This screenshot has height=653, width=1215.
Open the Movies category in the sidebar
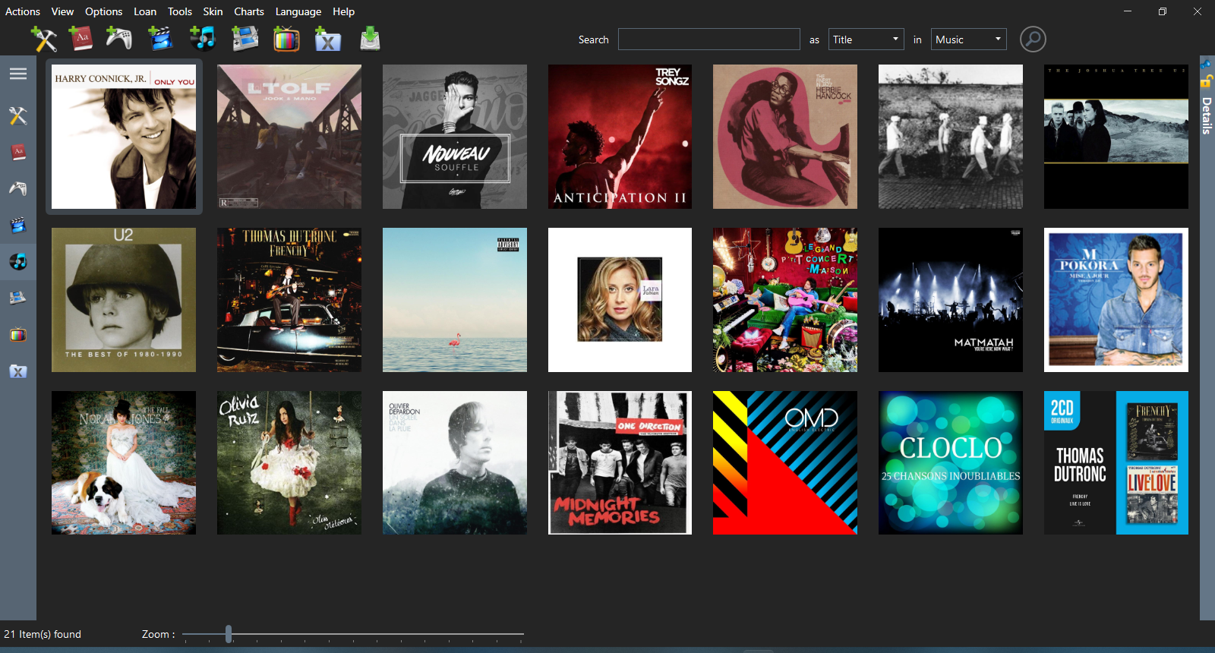click(17, 225)
